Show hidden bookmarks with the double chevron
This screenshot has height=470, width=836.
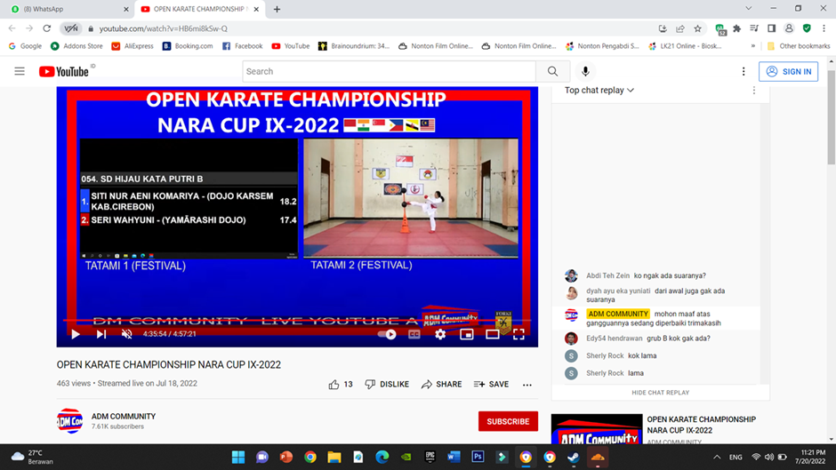753,46
